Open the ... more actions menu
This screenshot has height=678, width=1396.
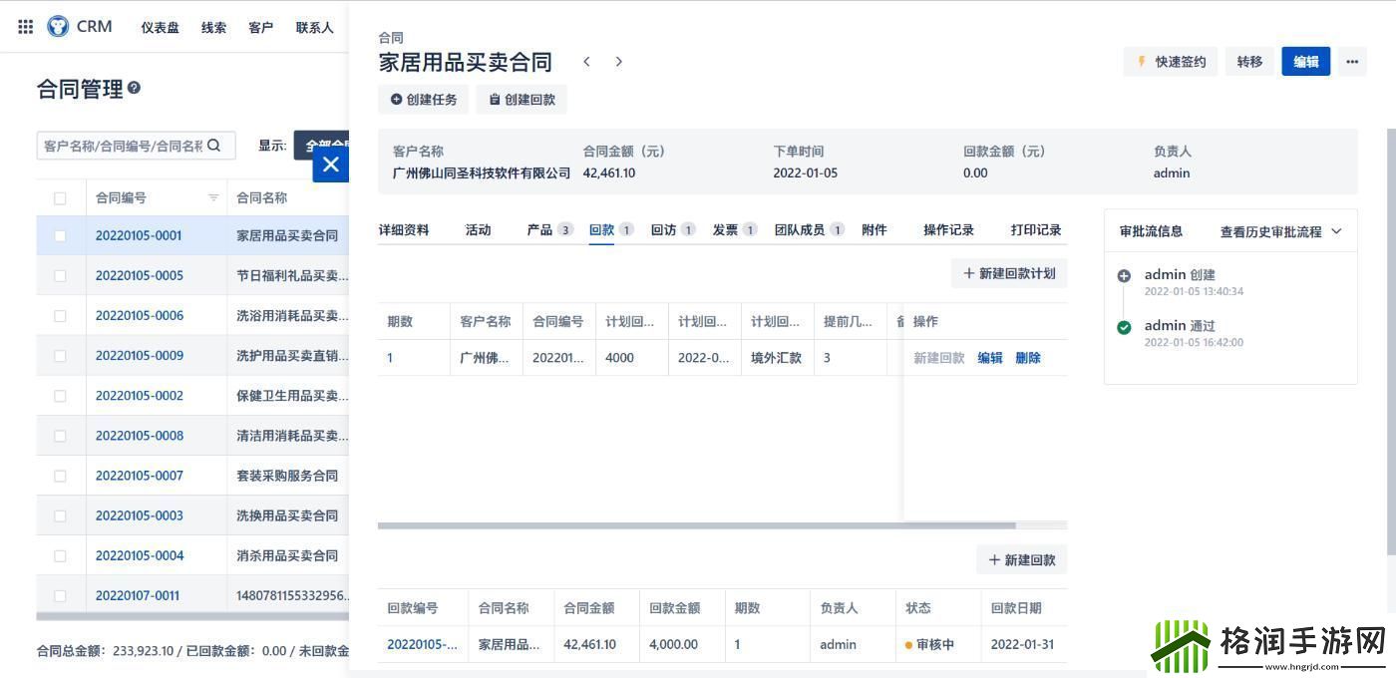[1351, 61]
